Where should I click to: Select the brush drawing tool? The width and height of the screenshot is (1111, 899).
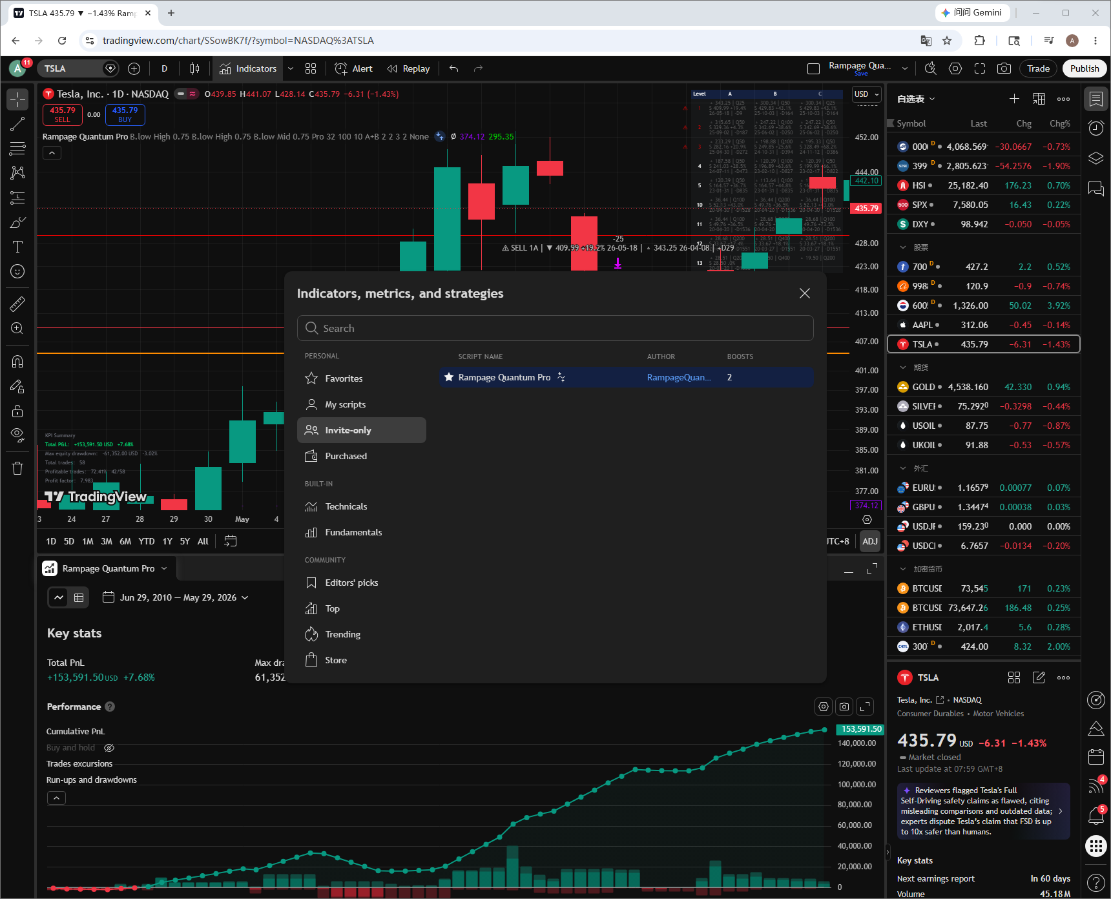coord(17,222)
